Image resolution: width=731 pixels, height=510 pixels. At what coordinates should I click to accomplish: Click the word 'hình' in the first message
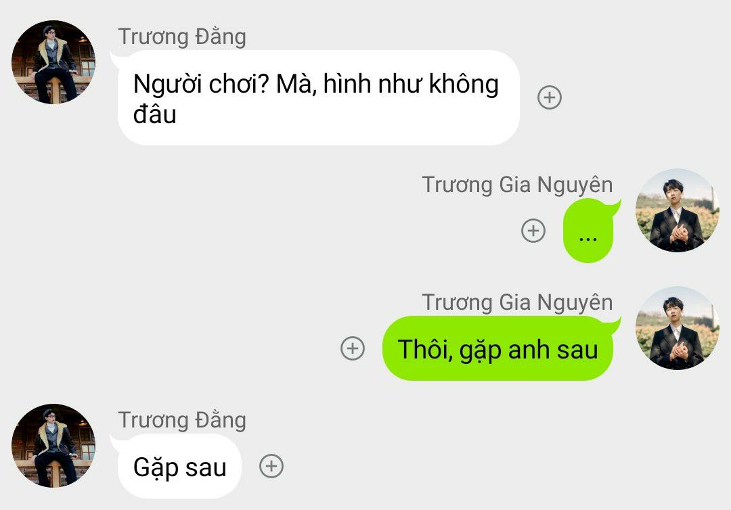point(347,85)
